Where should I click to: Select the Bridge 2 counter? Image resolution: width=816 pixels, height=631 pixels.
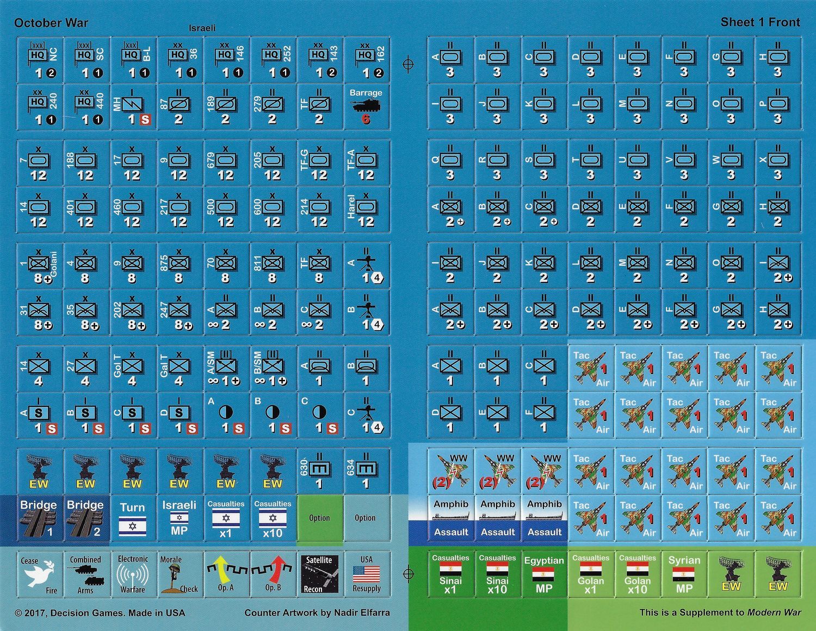coord(86,518)
